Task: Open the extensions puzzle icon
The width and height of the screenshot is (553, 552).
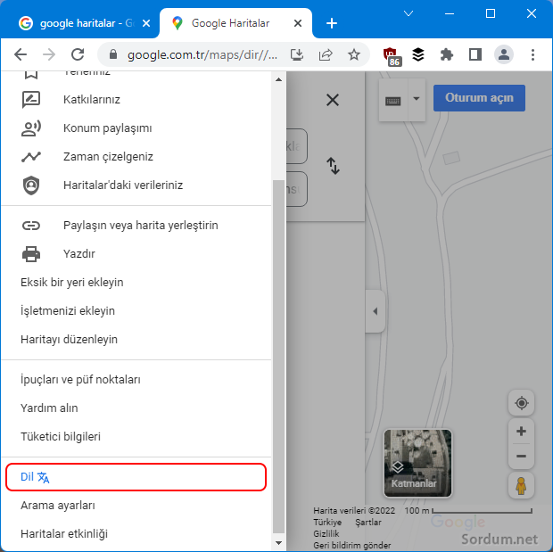Action: click(447, 54)
